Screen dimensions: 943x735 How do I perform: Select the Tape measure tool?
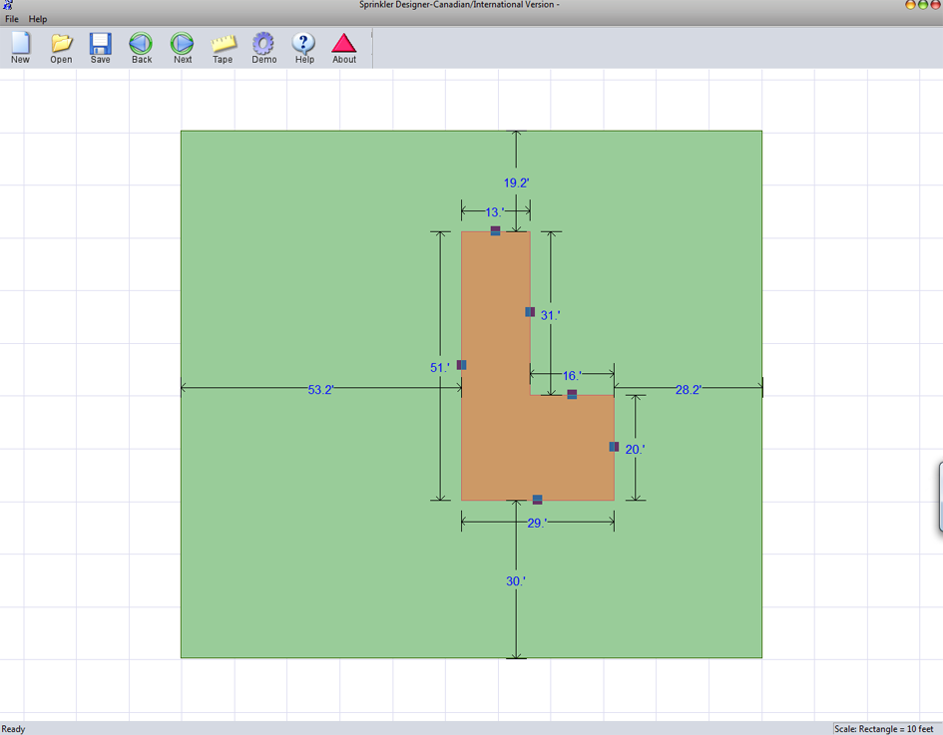point(223,48)
